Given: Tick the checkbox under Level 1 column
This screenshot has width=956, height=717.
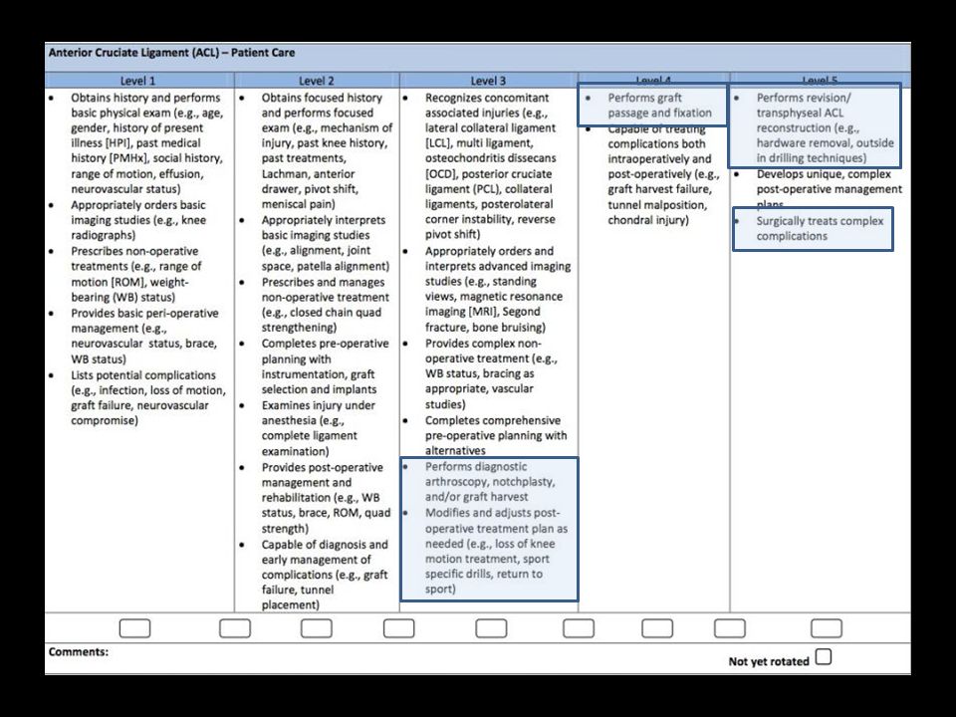Looking at the screenshot, I should coord(134,628).
